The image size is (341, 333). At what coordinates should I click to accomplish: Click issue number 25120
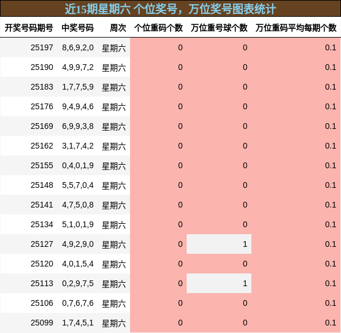click(x=42, y=264)
